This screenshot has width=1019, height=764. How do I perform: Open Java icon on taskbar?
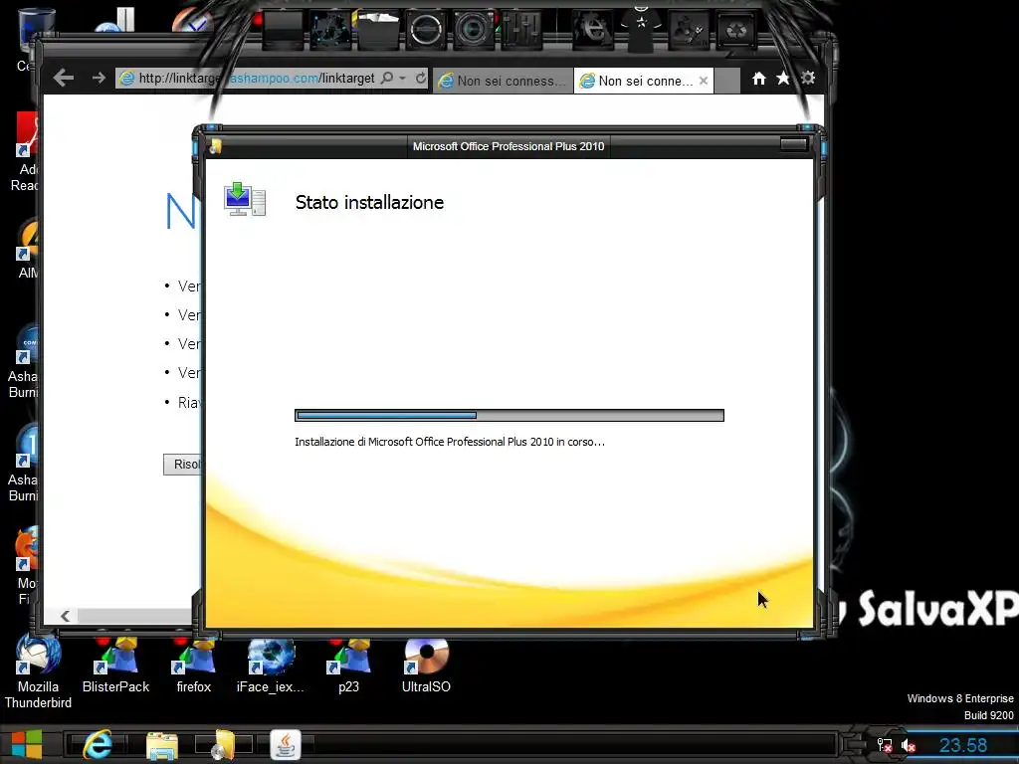[x=286, y=744]
